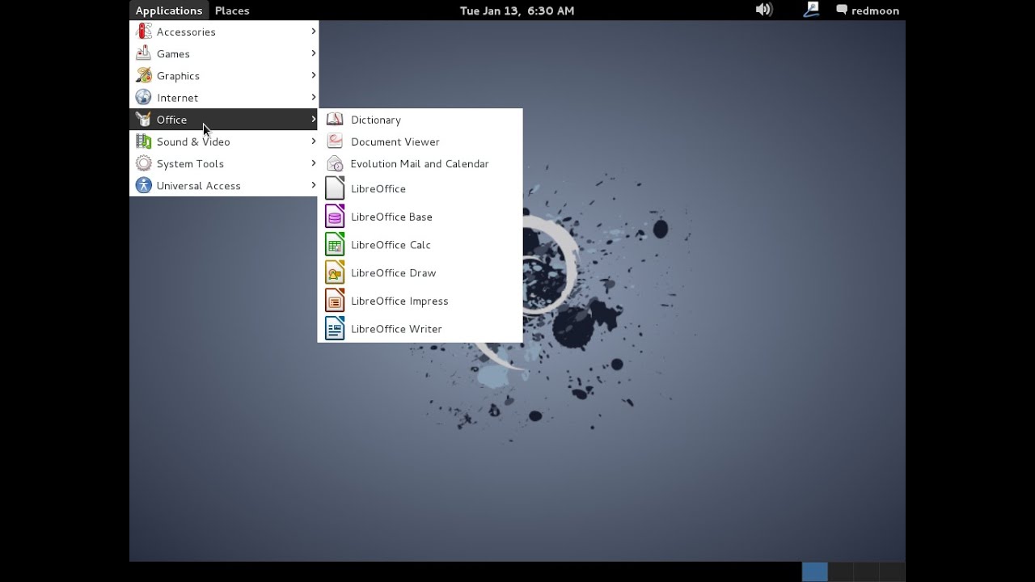The height and width of the screenshot is (582, 1035).
Task: Select the Office category
Action: 224,119
